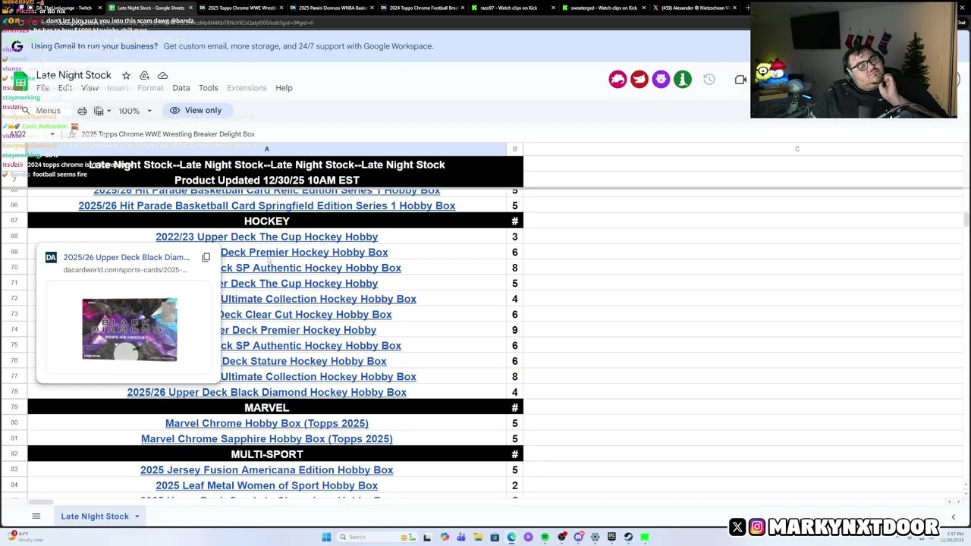Click the Move document folder icon
Image resolution: width=971 pixels, height=546 pixels.
144,76
